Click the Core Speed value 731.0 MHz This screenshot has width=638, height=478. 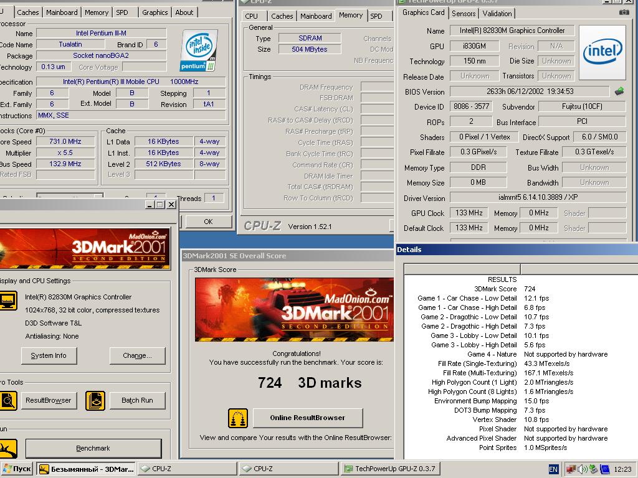[65, 141]
